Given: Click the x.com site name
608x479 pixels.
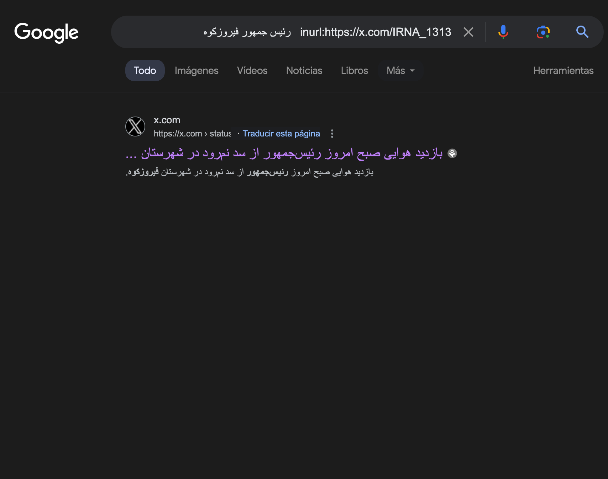Looking at the screenshot, I should point(167,120).
